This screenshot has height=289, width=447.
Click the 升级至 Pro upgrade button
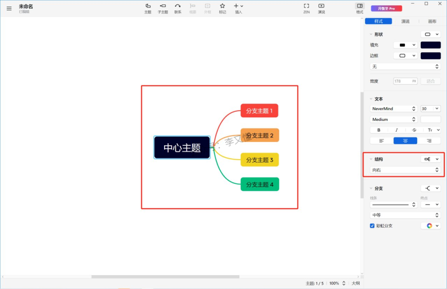point(383,8)
